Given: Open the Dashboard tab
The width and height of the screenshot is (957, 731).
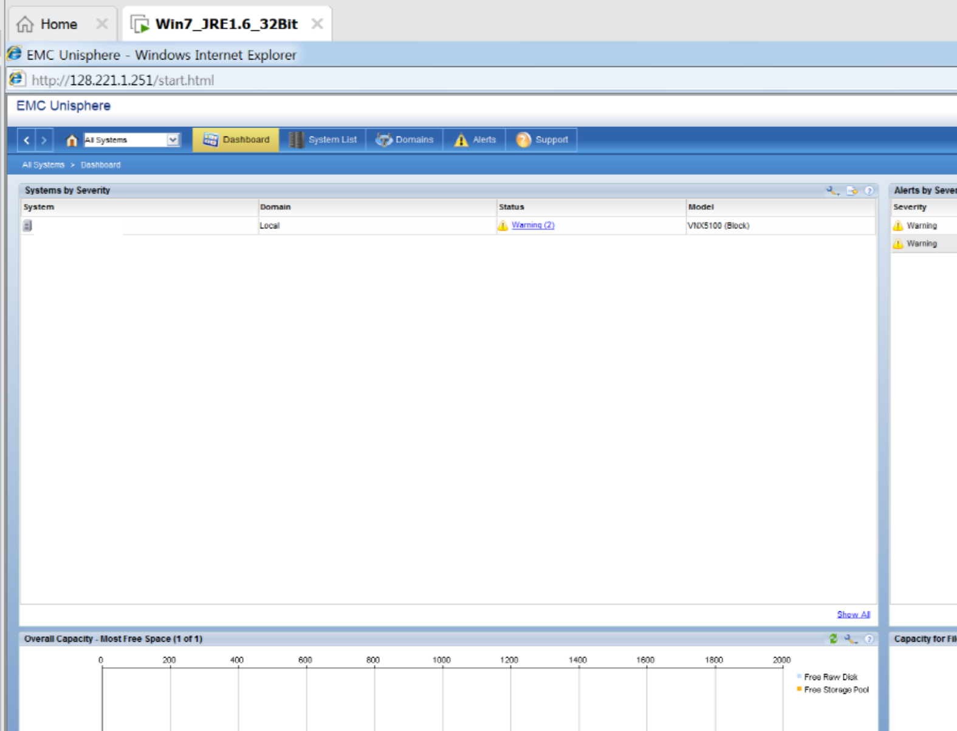Looking at the screenshot, I should click(x=236, y=140).
